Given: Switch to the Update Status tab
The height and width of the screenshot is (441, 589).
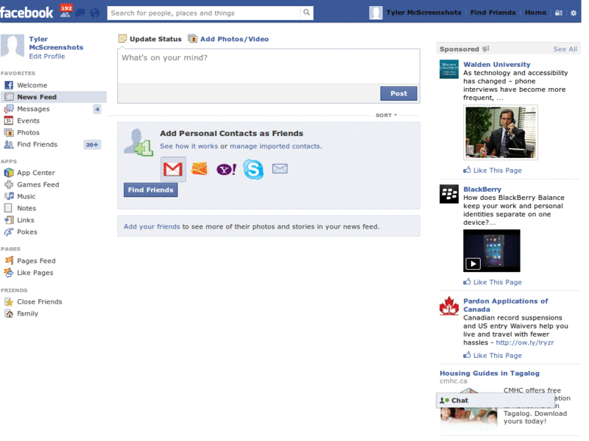Looking at the screenshot, I should [150, 39].
